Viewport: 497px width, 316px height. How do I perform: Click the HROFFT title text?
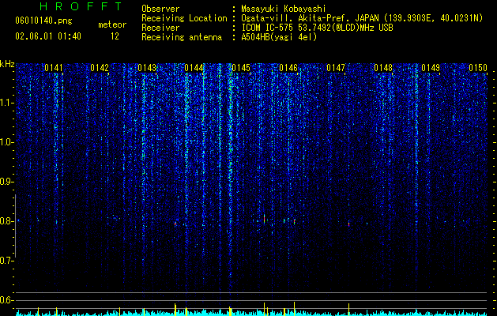coord(81,6)
